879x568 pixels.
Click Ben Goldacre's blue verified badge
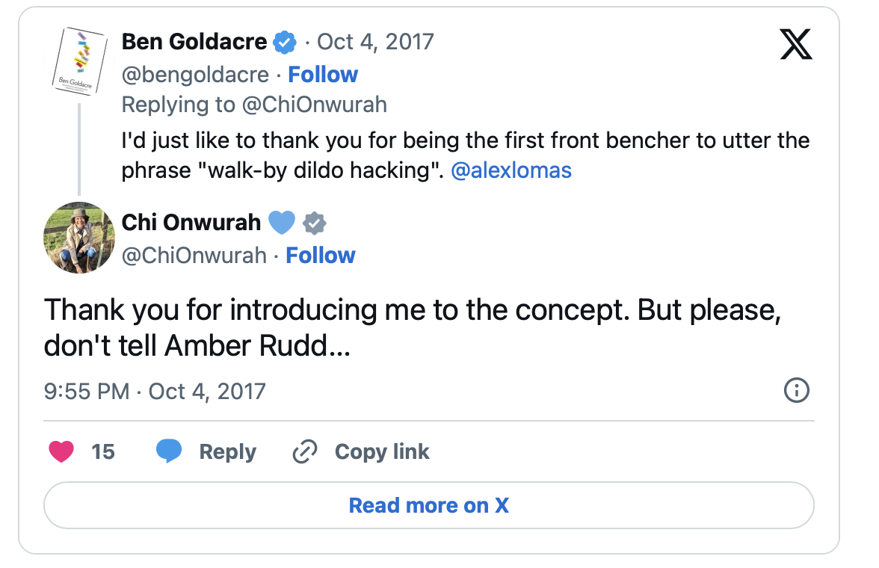coord(285,43)
